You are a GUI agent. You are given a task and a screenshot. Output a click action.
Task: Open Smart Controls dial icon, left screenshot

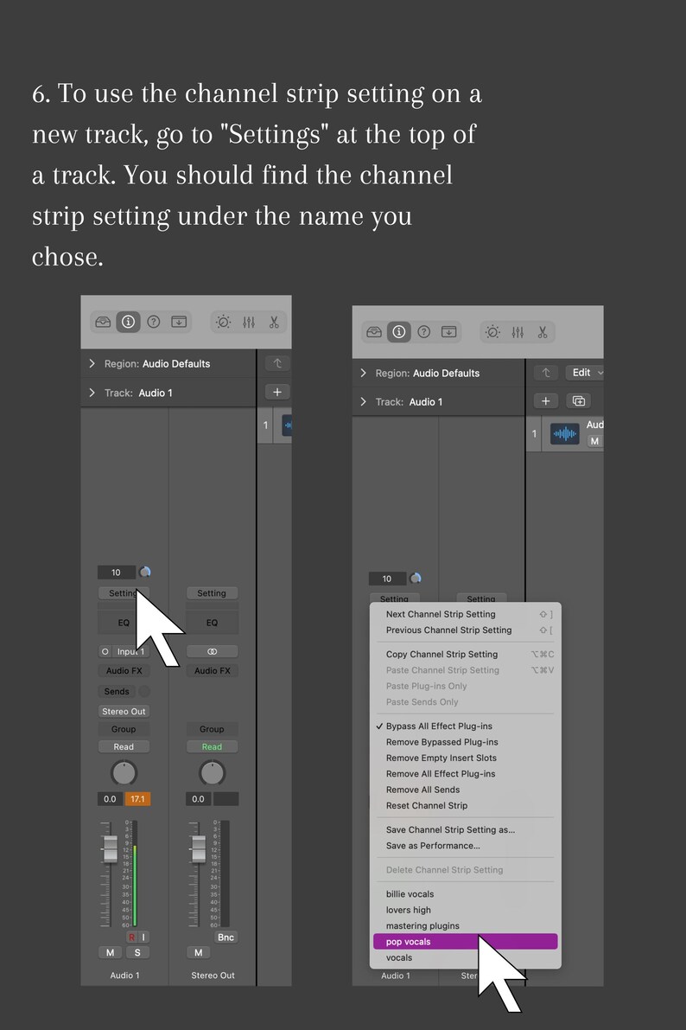223,322
